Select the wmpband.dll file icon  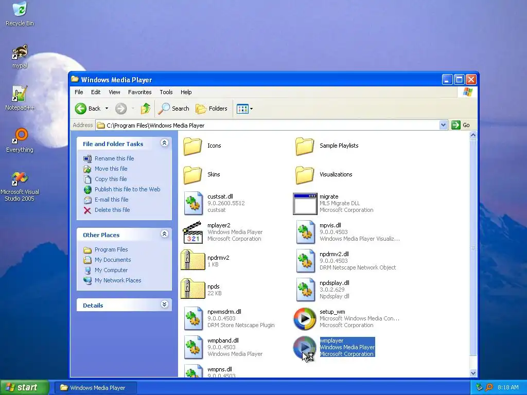click(x=194, y=347)
